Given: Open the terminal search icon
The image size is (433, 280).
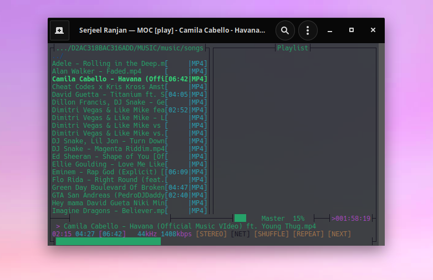Looking at the screenshot, I should pos(285,30).
